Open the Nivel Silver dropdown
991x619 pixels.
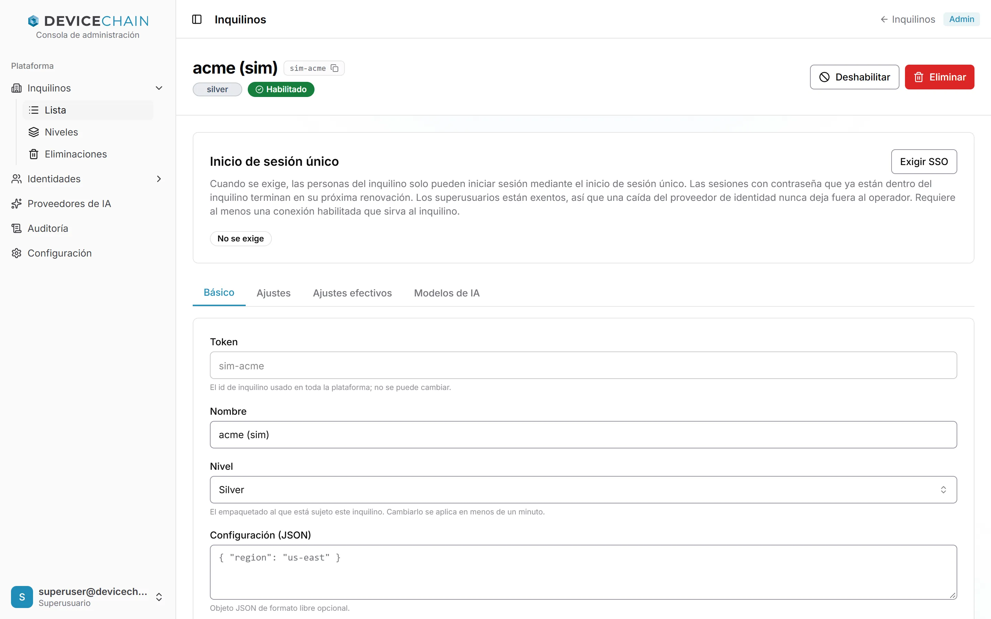[583, 490]
